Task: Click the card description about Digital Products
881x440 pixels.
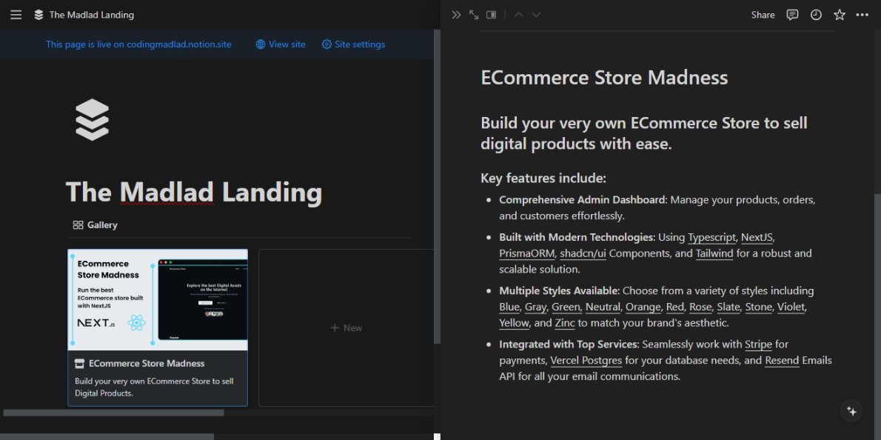Action: click(x=154, y=387)
